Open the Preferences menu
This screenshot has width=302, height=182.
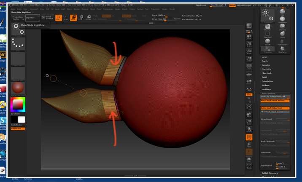pos(108,9)
